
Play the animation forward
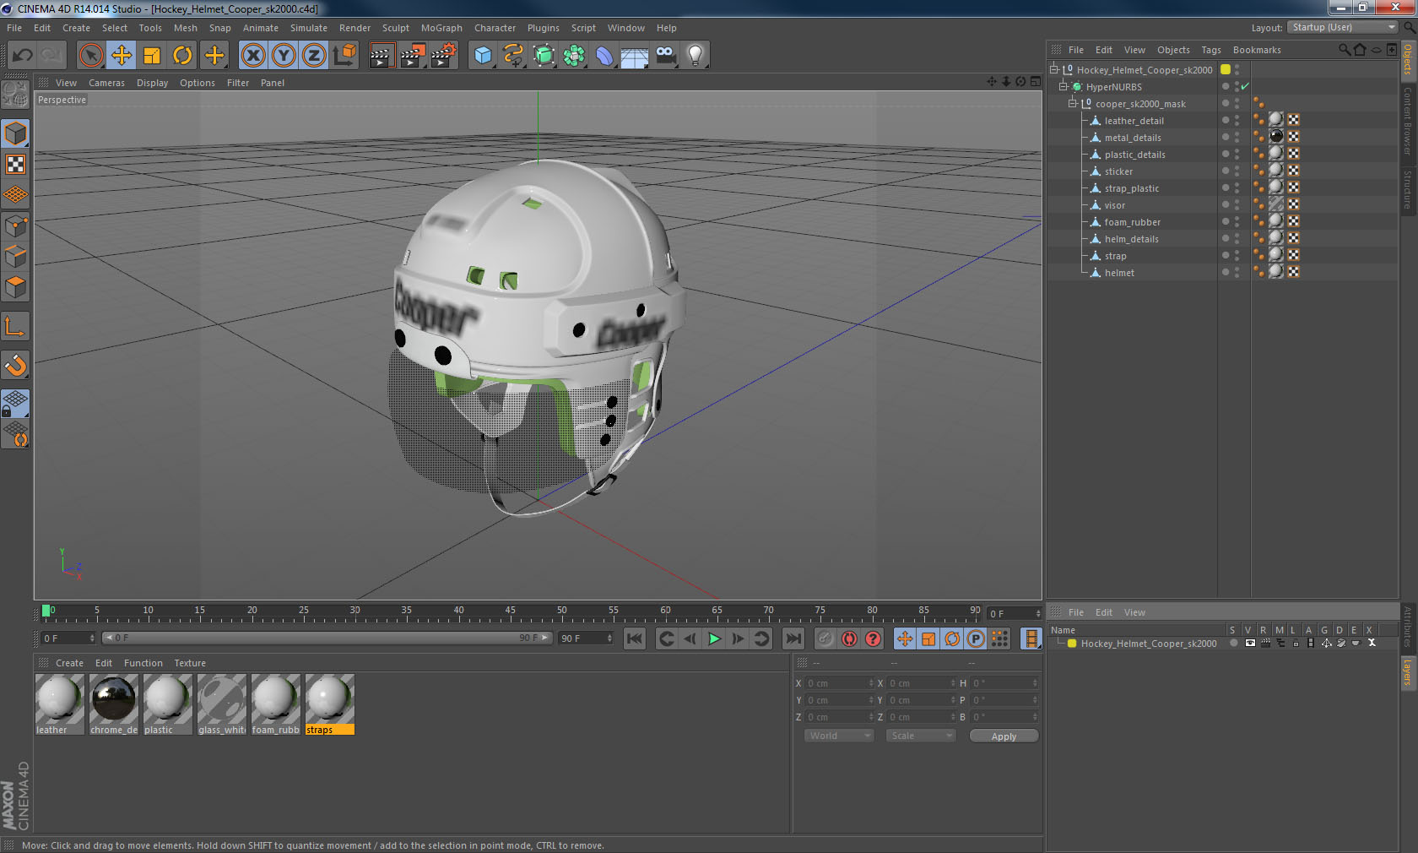click(714, 638)
